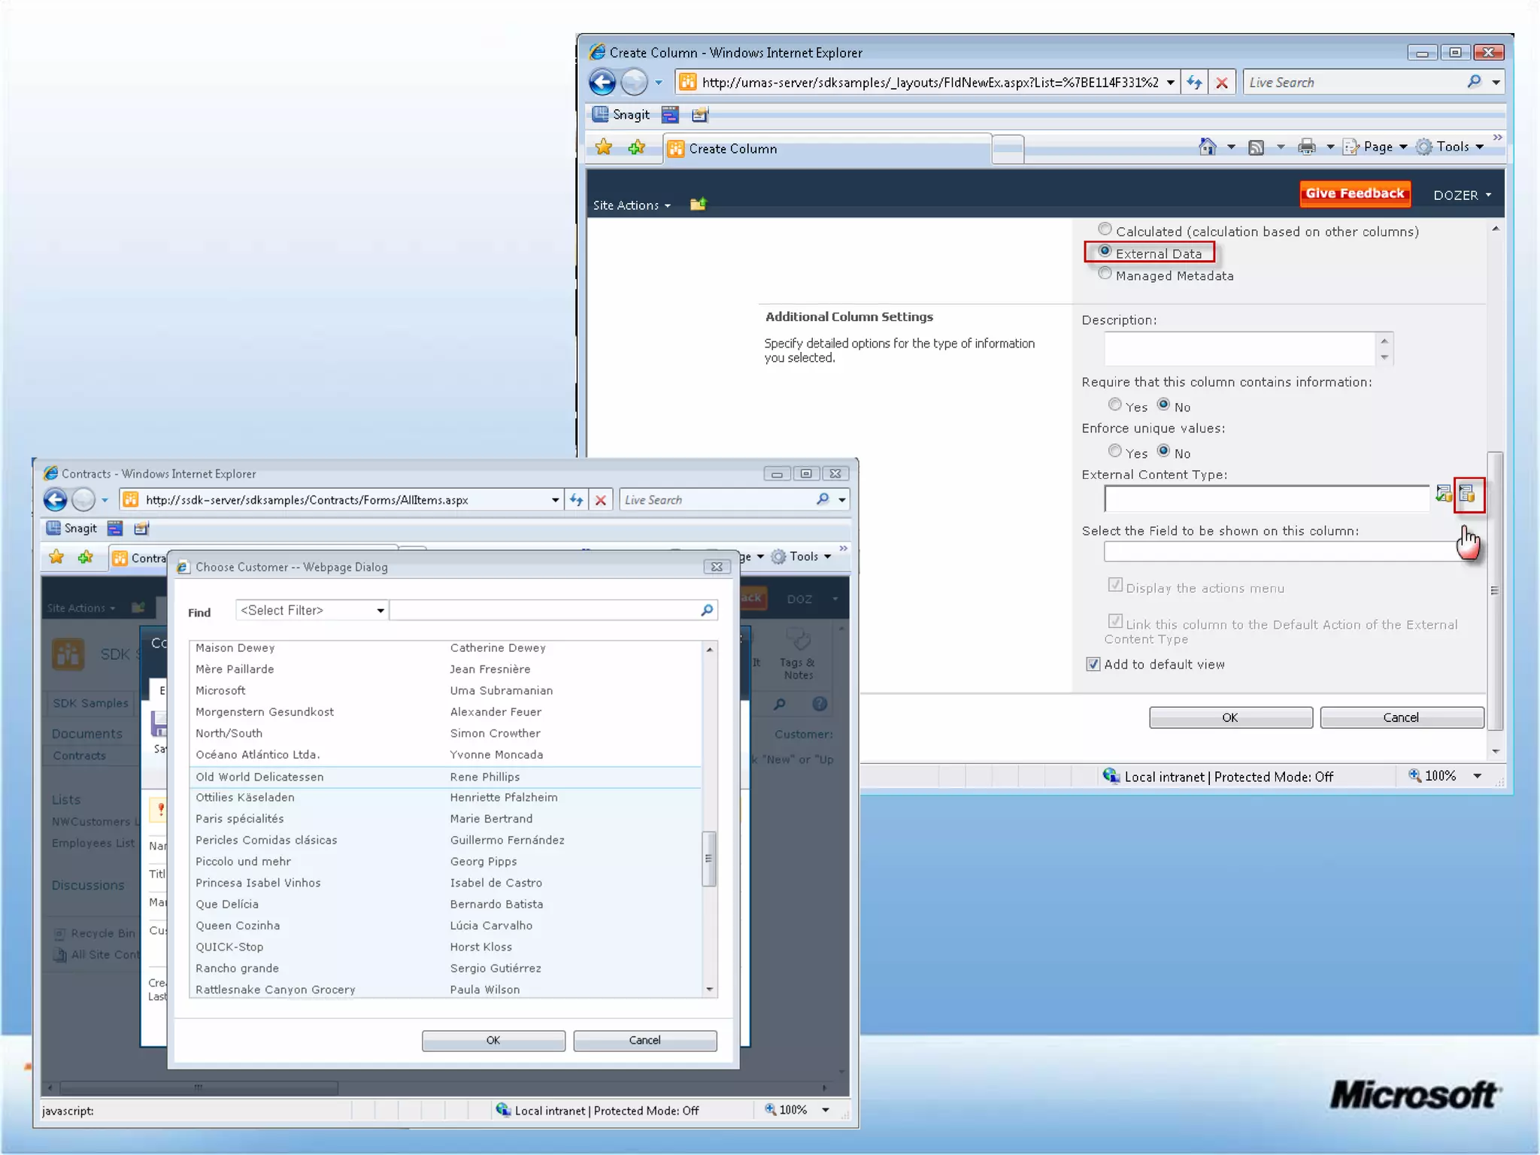Click the Give Feedback button

1354,193
